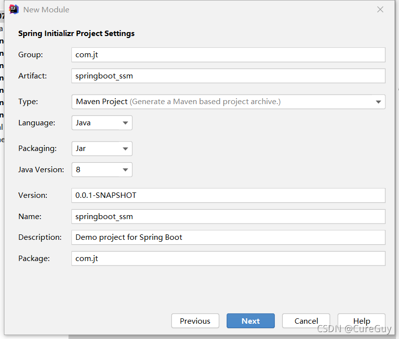This screenshot has width=399, height=339.
Task: Click the 'Packaging:' label
Action: click(37, 149)
